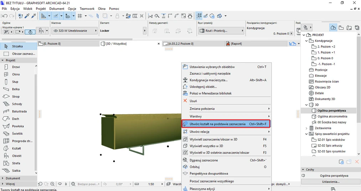The height and width of the screenshot is (191, 361).
Task: Choose Utwórz kształt na podstawie zaznaczenia
Action: [x=226, y=124]
